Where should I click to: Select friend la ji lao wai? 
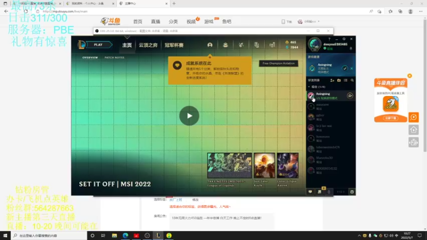click(x=330, y=128)
